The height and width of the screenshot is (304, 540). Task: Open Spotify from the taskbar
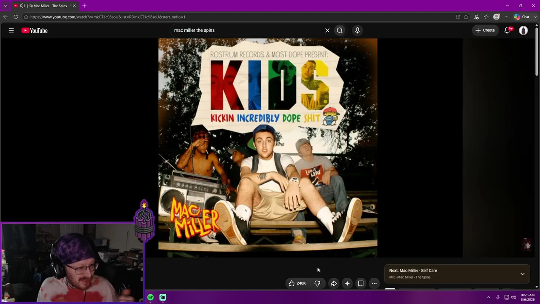tap(151, 297)
